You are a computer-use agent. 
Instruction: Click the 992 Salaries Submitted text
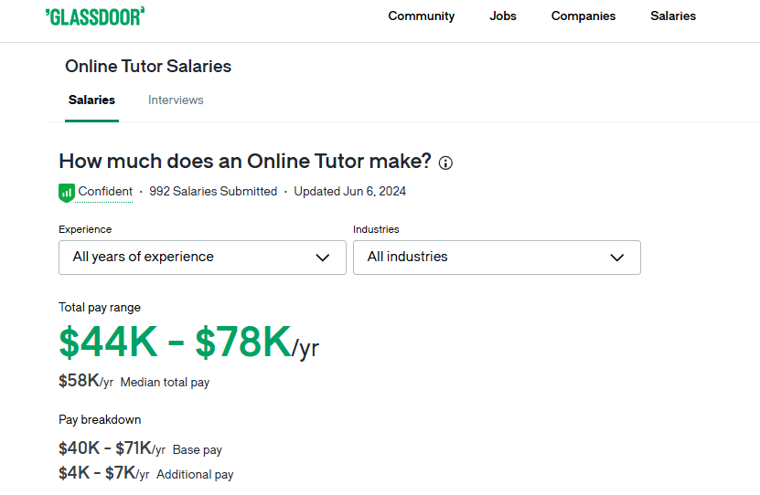point(213,192)
